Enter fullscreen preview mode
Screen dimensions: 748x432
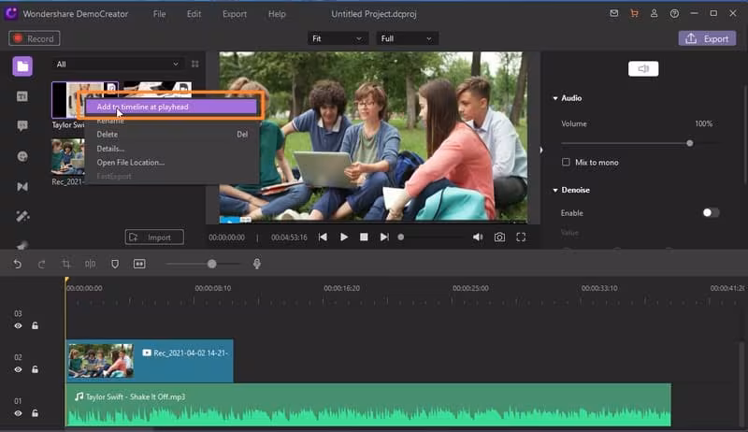tap(521, 237)
